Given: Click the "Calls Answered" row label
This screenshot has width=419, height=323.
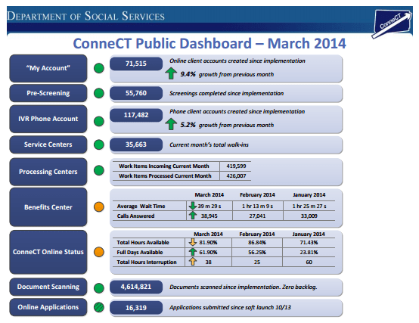Looking at the screenshot, I should [x=135, y=216].
